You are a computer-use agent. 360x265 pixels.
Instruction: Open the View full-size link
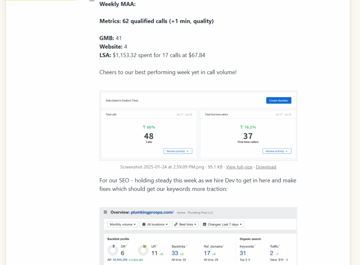tap(239, 167)
